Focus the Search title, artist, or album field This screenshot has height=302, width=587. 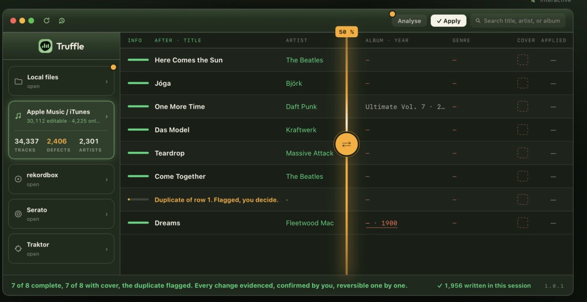[518, 21]
